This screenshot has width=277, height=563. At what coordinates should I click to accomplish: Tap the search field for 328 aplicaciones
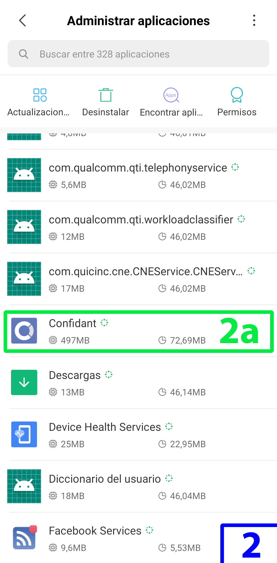click(138, 54)
